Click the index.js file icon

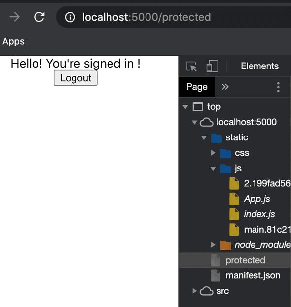[x=234, y=214]
